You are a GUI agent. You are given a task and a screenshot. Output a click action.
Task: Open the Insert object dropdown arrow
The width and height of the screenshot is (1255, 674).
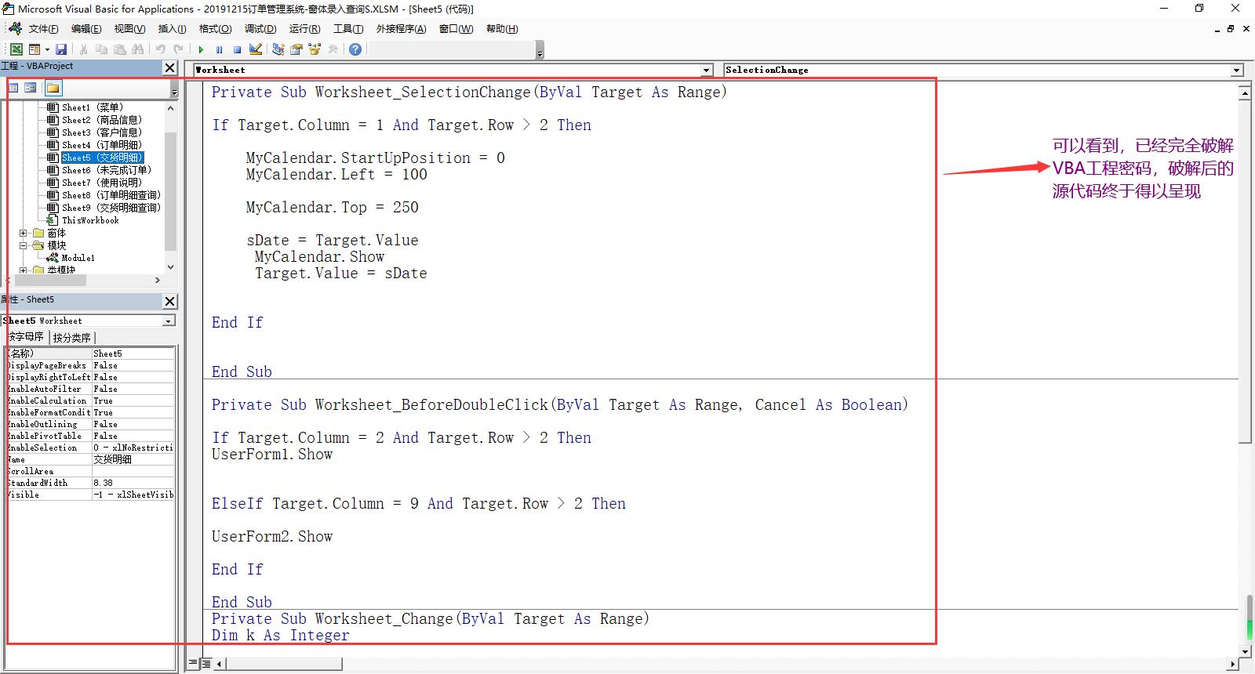coord(46,49)
